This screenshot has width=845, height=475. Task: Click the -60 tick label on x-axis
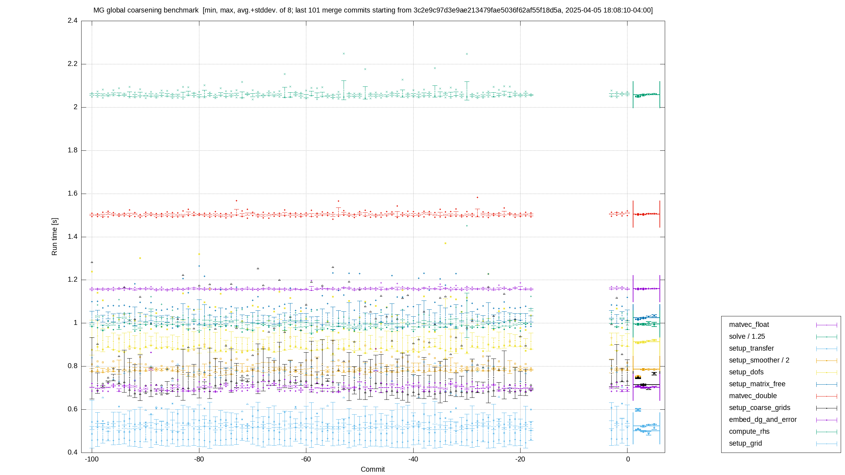pos(306,459)
